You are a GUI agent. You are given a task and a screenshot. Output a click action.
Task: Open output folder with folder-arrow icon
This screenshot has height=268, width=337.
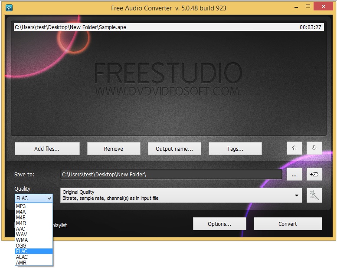(314, 174)
